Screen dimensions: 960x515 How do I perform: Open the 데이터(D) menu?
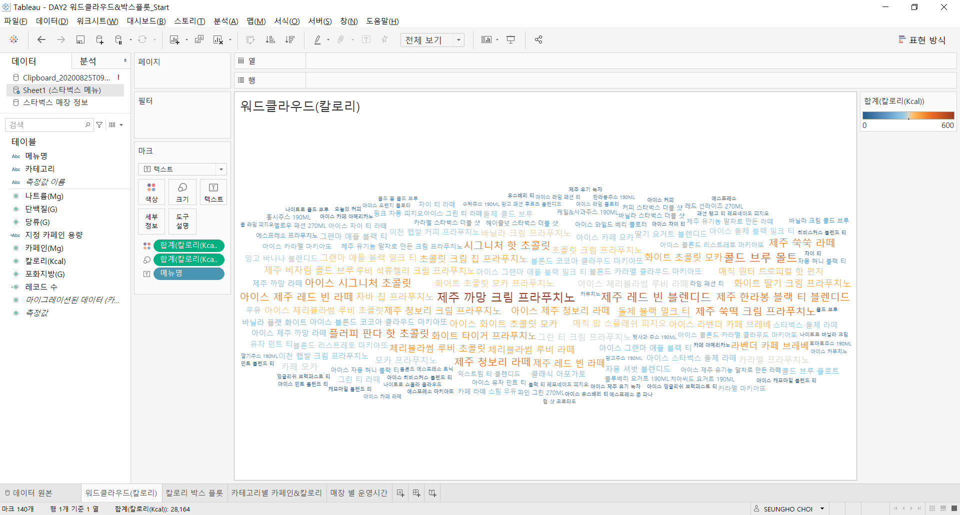[x=52, y=21]
